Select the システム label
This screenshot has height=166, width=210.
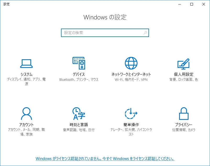point(26,74)
